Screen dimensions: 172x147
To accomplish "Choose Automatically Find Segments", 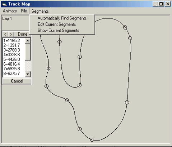I will [62, 18].
